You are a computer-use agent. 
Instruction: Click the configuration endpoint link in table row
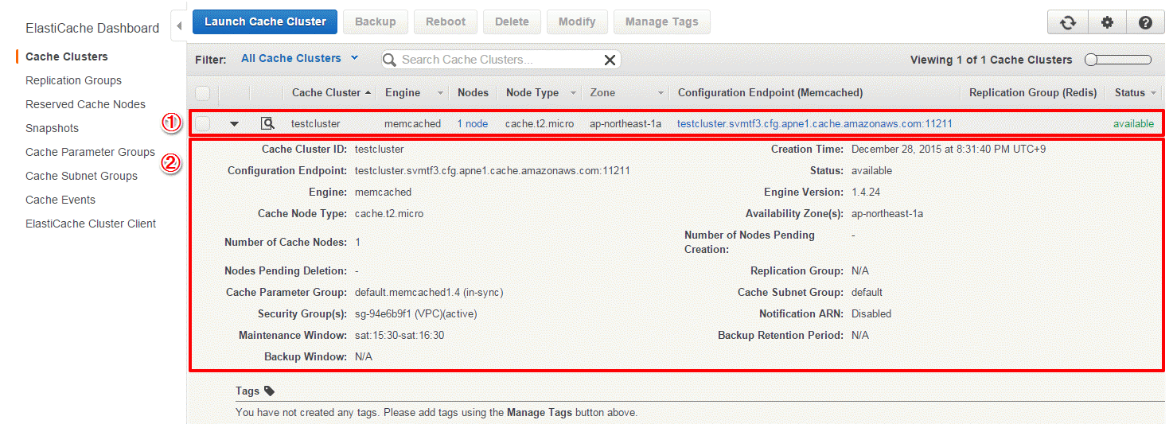coord(815,123)
